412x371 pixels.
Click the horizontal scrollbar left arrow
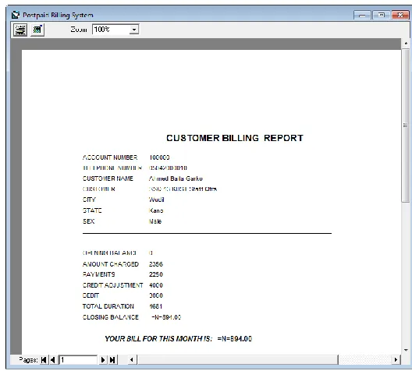tap(132, 360)
